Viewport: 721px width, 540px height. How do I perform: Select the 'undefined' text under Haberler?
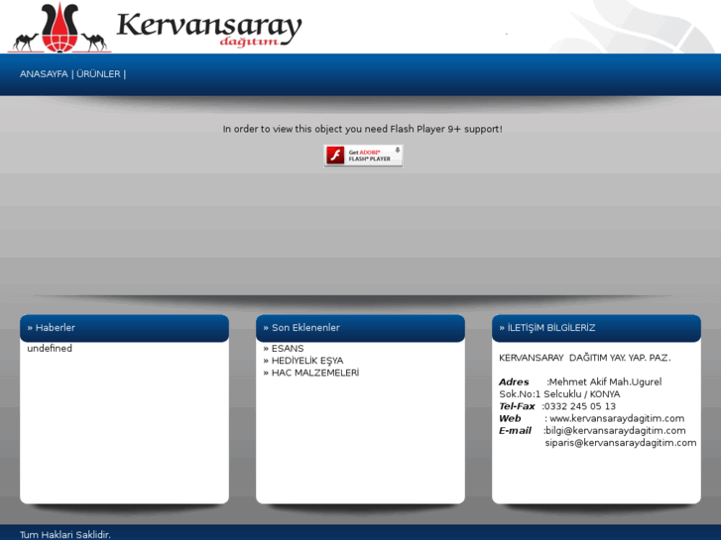(x=50, y=349)
